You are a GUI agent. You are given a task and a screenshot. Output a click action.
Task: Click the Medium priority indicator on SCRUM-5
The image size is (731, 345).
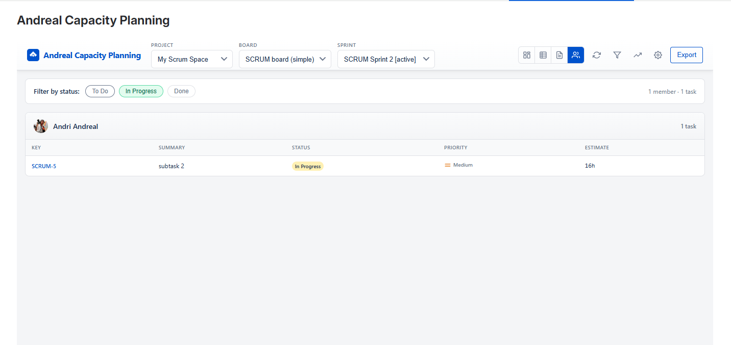458,165
